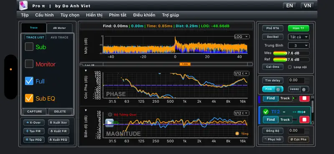Click the orange 1.00k slider handle
This screenshot has width=334, height=154.
(x=185, y=64)
